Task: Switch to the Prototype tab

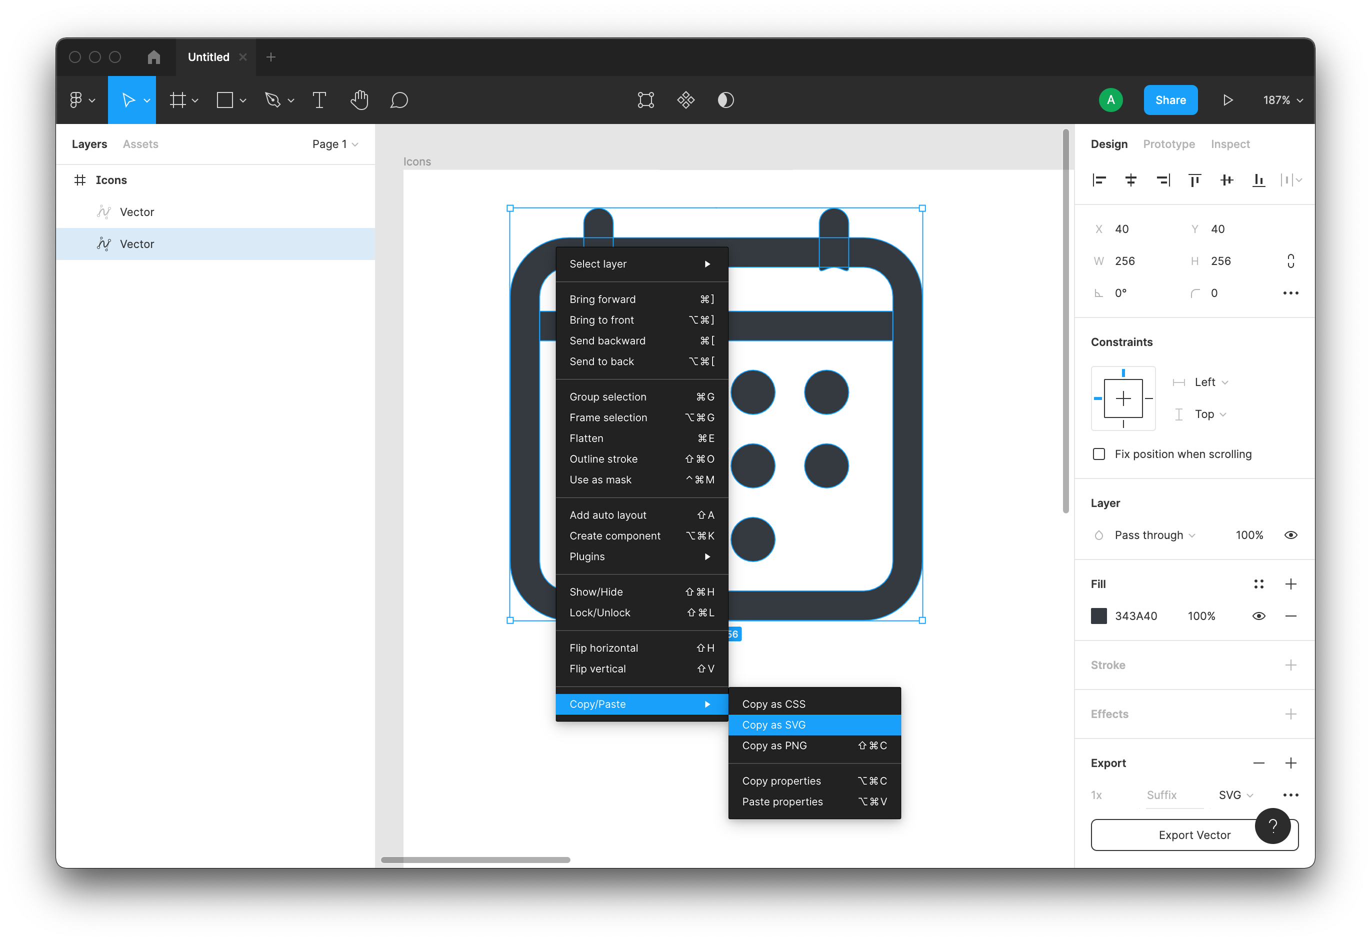Action: coord(1168,143)
